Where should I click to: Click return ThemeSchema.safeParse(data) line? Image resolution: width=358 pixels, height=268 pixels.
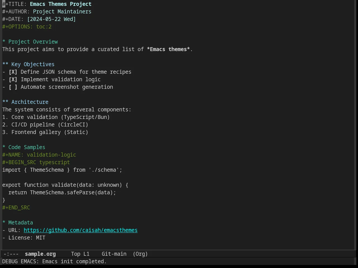point(62,192)
